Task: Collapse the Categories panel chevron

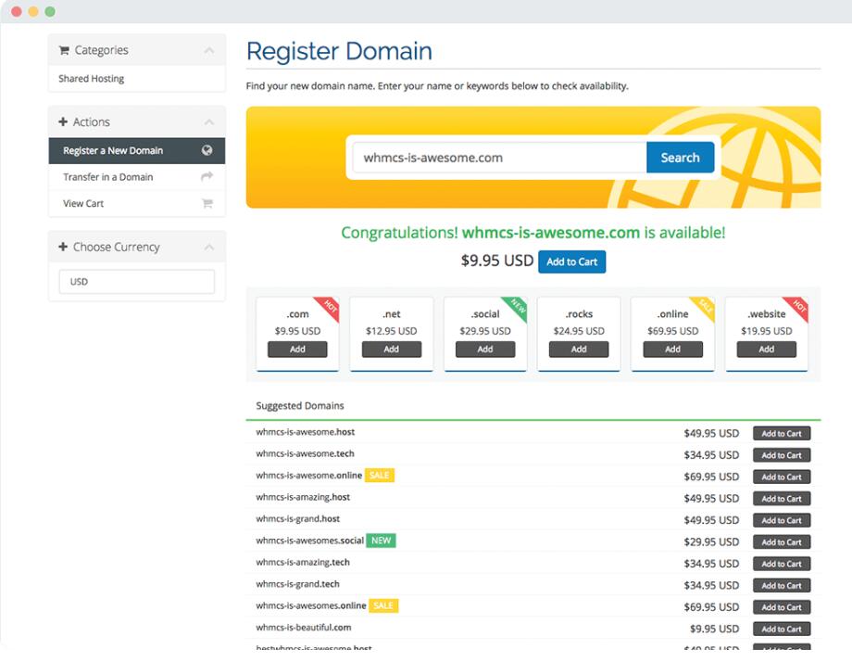Action: tap(209, 51)
